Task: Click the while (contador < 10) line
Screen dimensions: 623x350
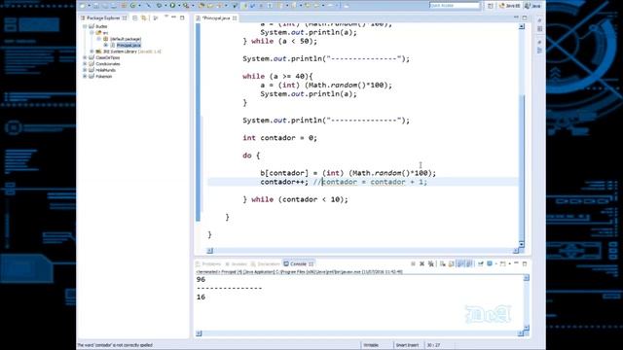Action: click(x=295, y=199)
